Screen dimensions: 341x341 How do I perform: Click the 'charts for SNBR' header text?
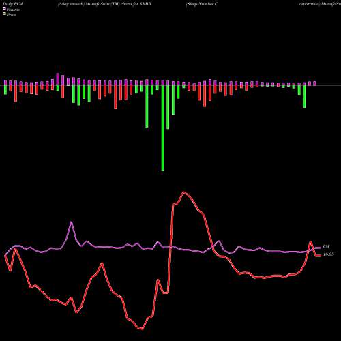tap(136, 4)
